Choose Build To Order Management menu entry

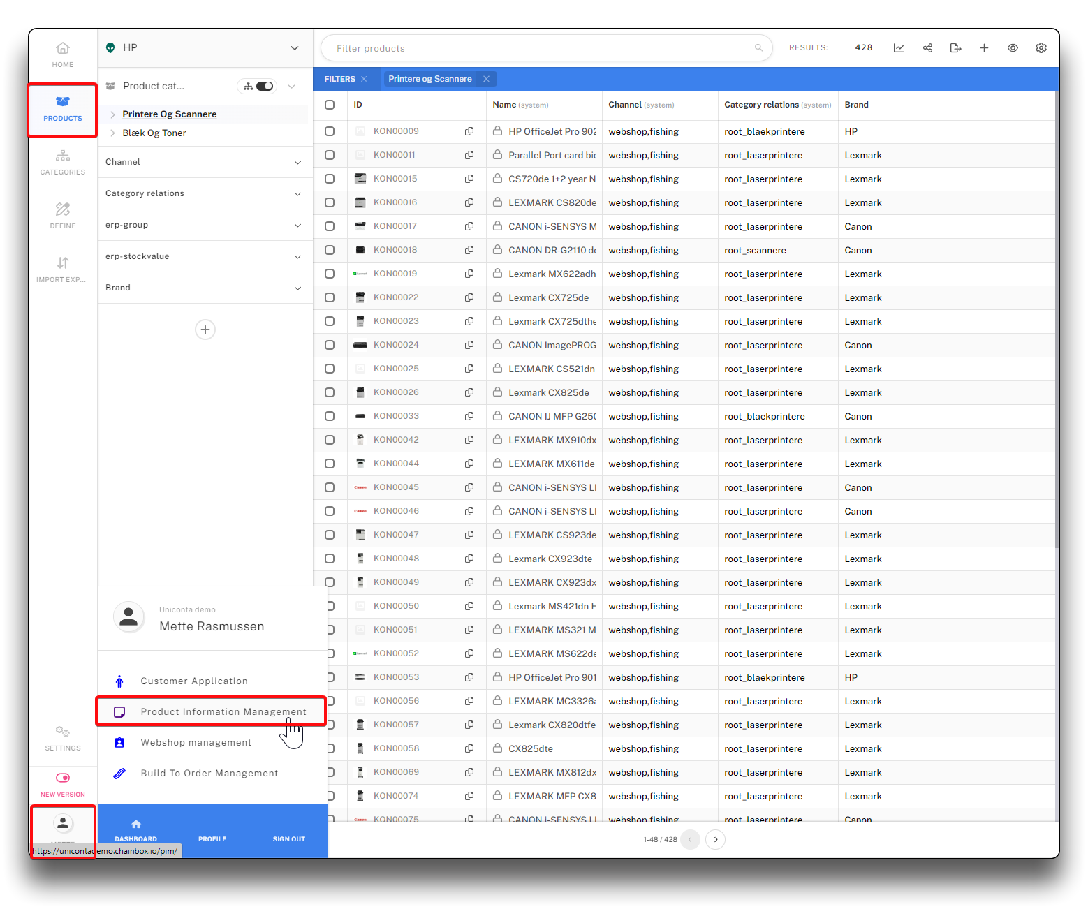[209, 774]
